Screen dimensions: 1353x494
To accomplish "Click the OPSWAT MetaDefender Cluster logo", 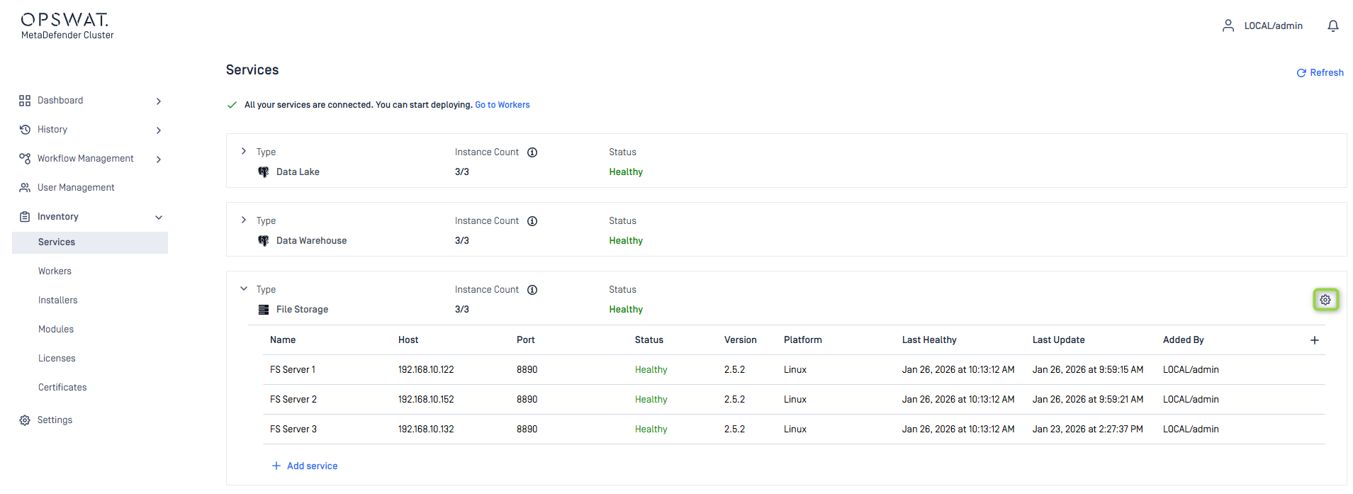I will (67, 26).
